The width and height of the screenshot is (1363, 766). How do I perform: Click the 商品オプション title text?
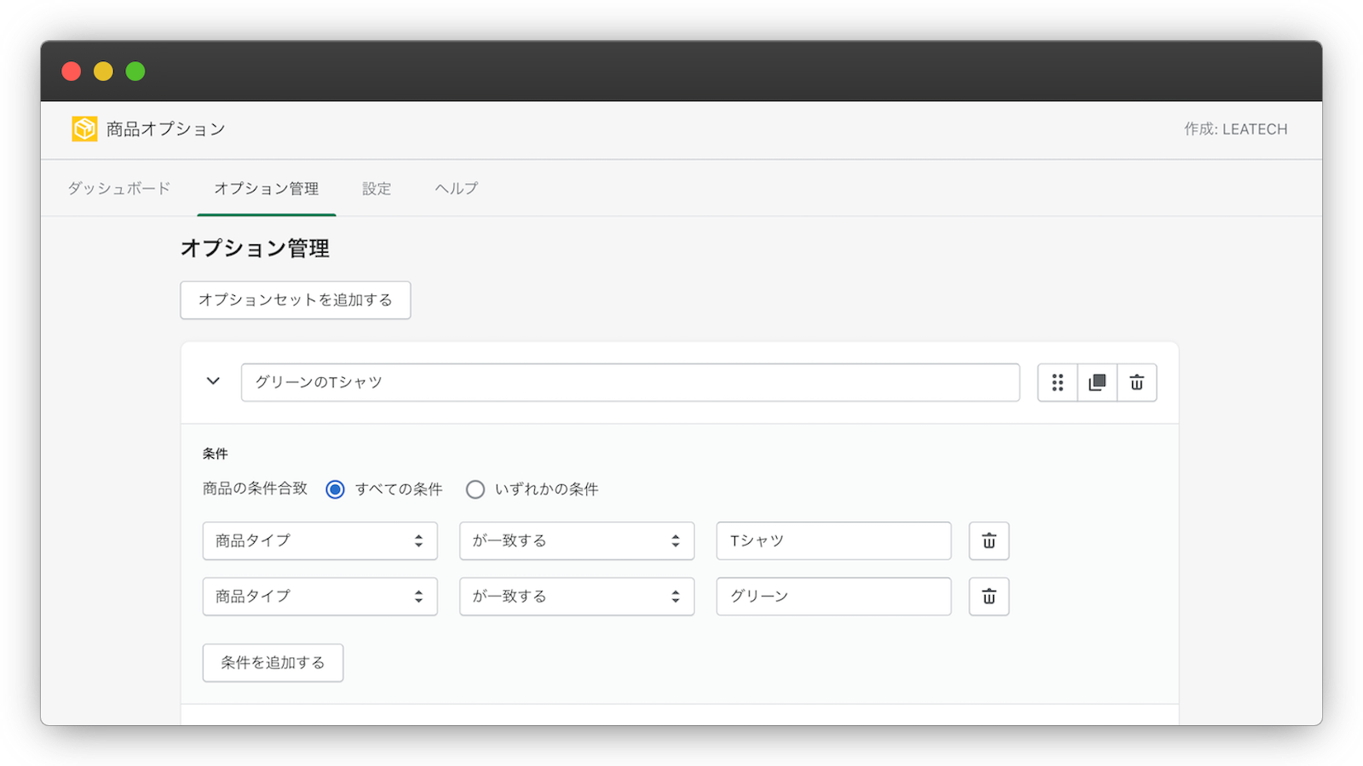click(x=165, y=129)
